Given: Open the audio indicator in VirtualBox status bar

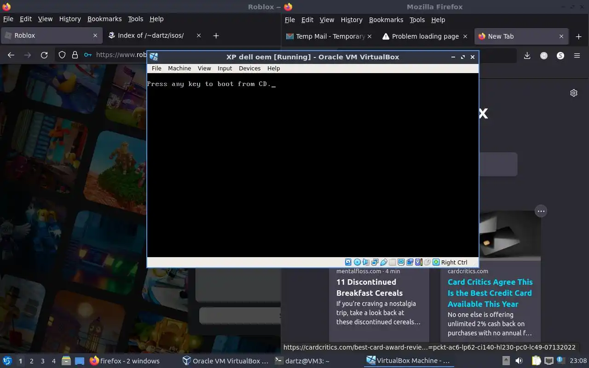Looking at the screenshot, I should pos(366,262).
